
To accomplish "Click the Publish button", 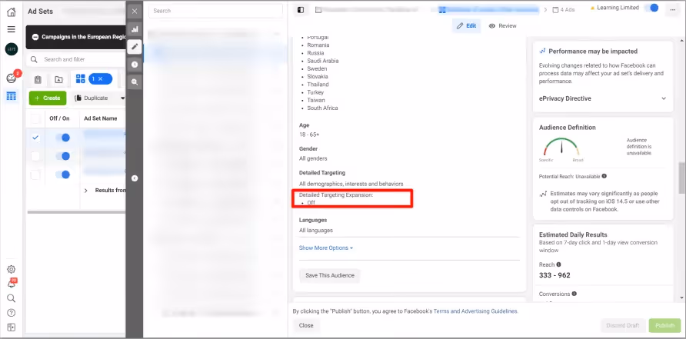I will click(665, 325).
